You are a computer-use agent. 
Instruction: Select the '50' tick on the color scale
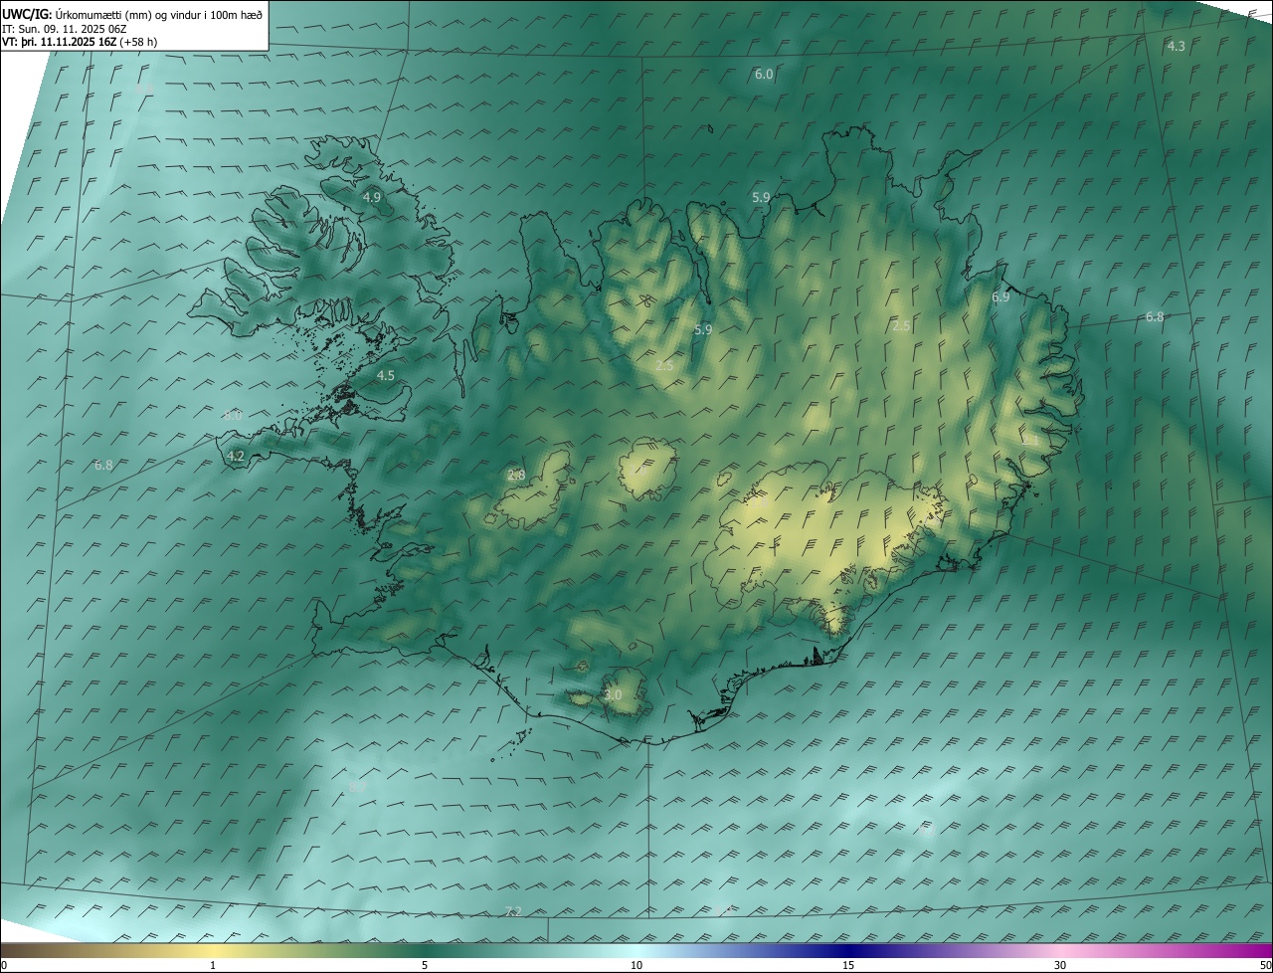coord(1265,965)
